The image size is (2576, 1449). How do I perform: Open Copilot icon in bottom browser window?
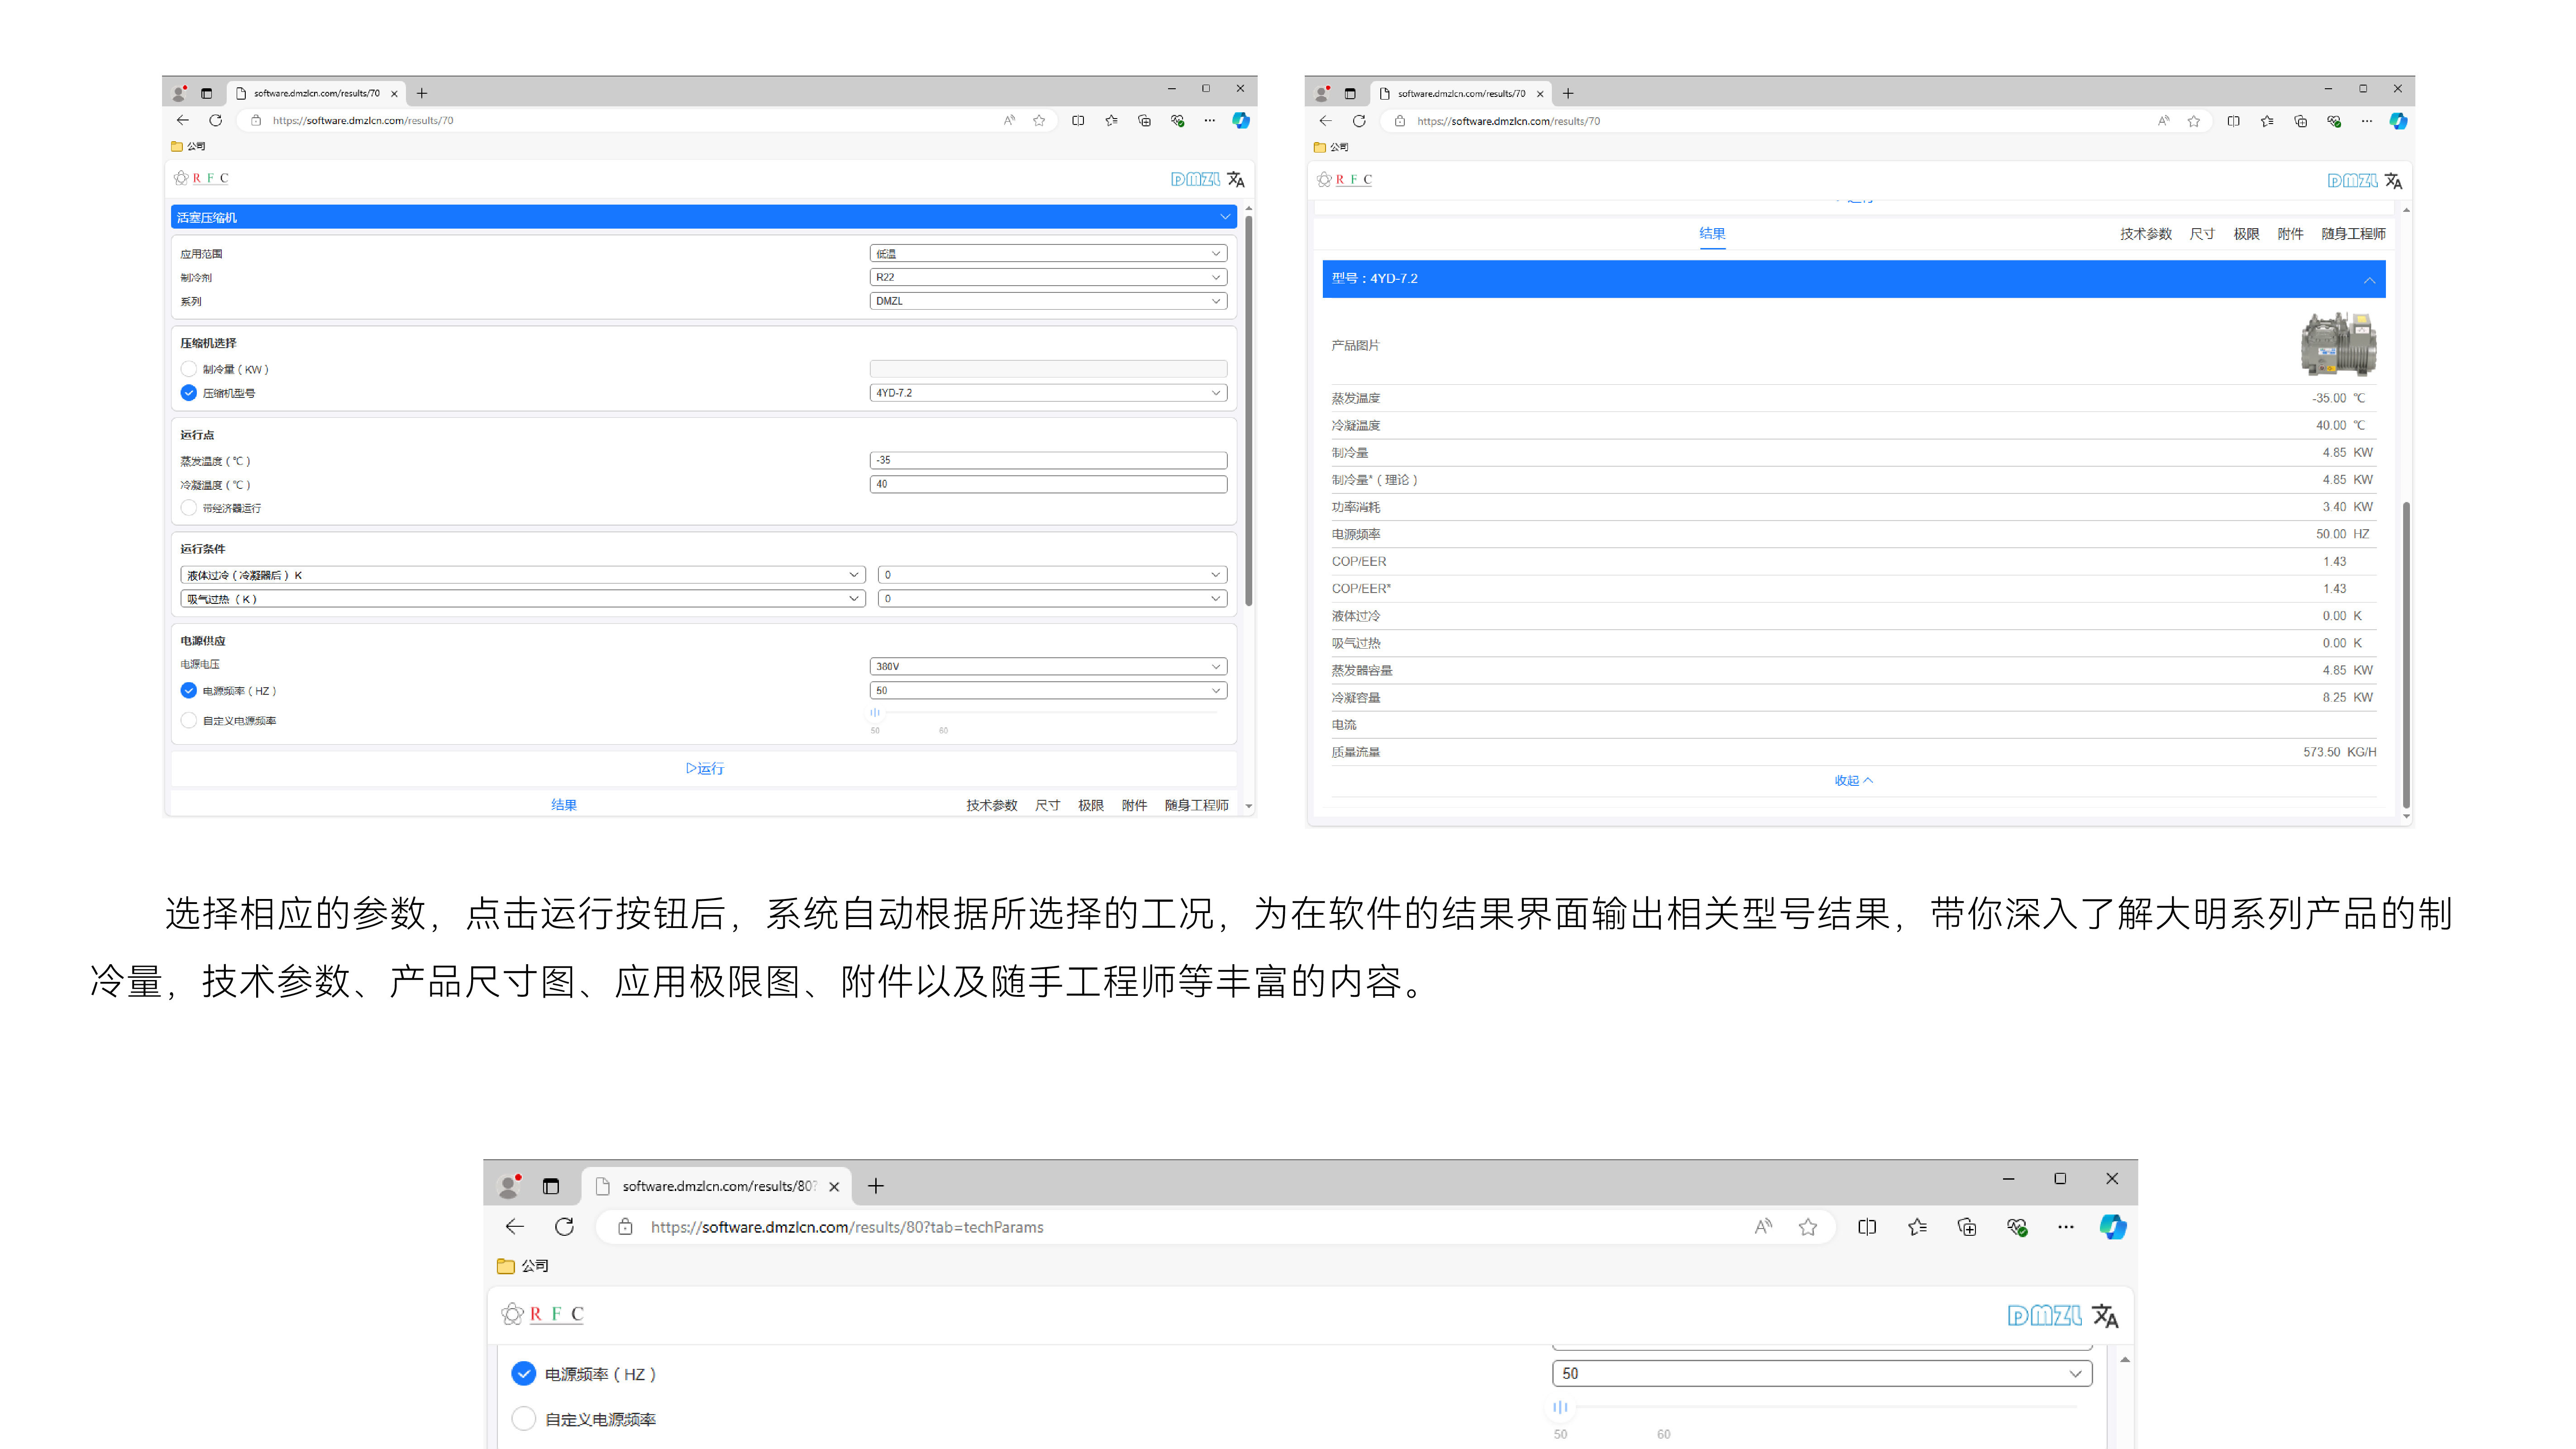click(2113, 1227)
